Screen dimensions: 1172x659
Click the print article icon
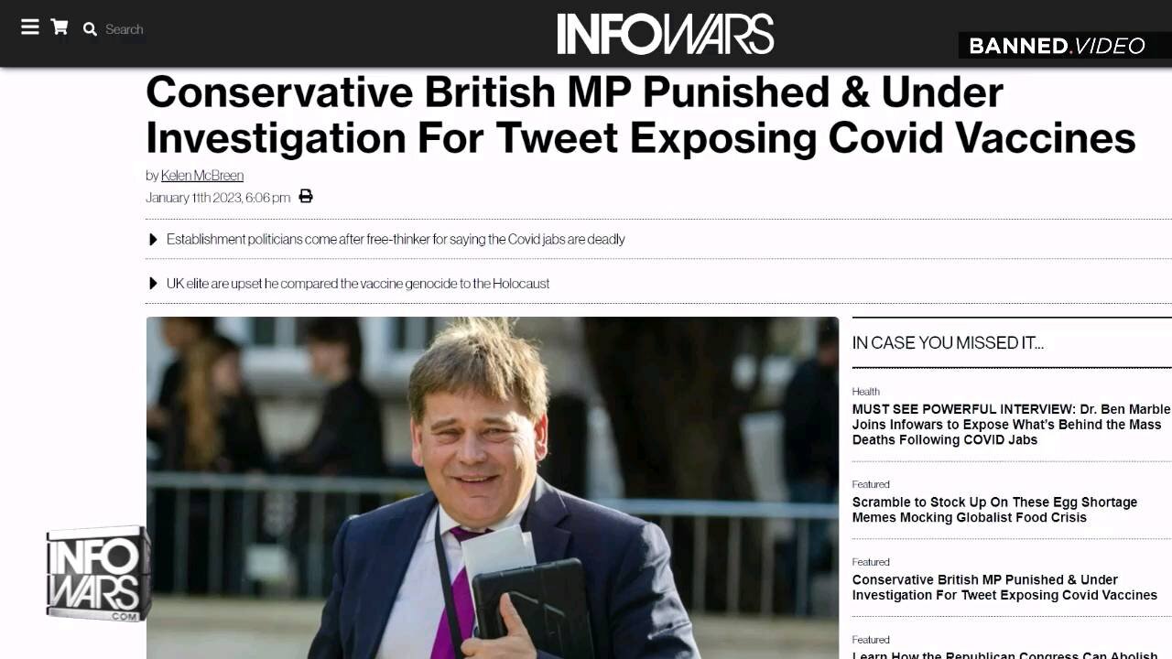(x=306, y=196)
